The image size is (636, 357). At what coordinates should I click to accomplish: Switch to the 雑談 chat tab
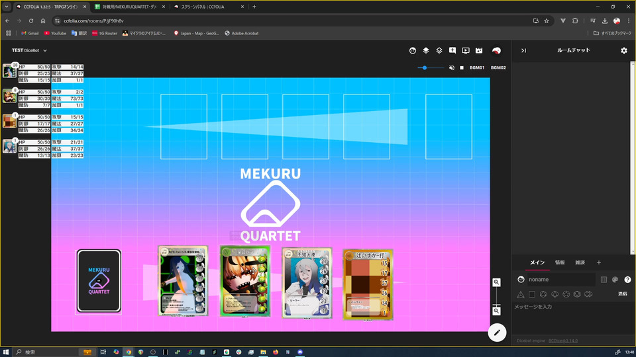click(580, 262)
